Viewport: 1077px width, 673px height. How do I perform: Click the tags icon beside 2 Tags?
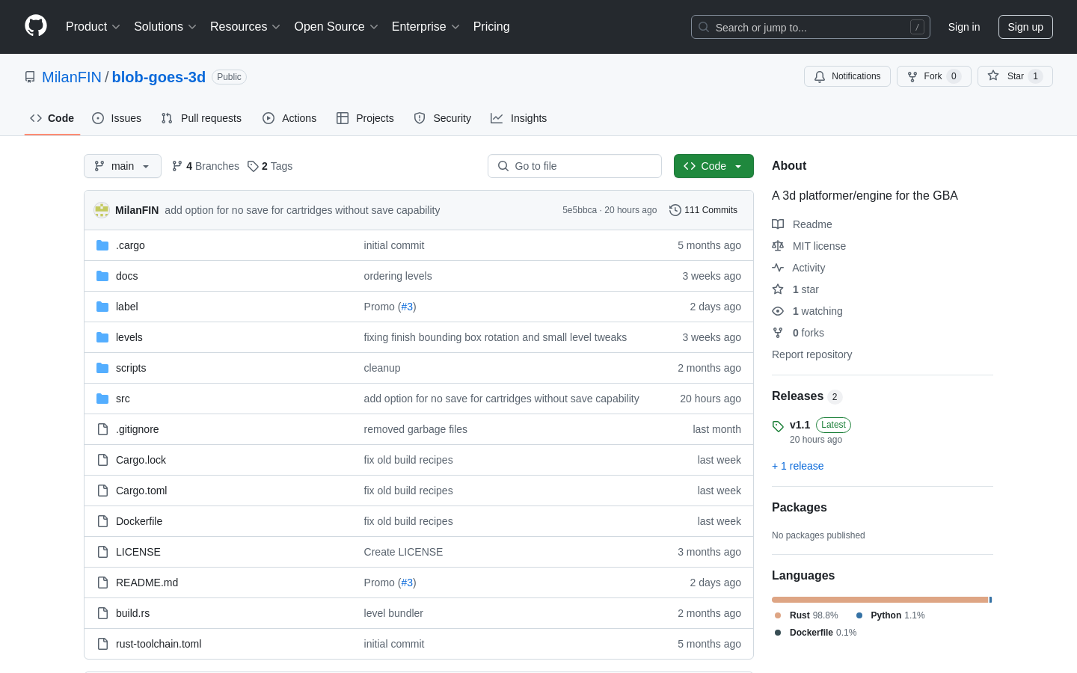tap(253, 166)
